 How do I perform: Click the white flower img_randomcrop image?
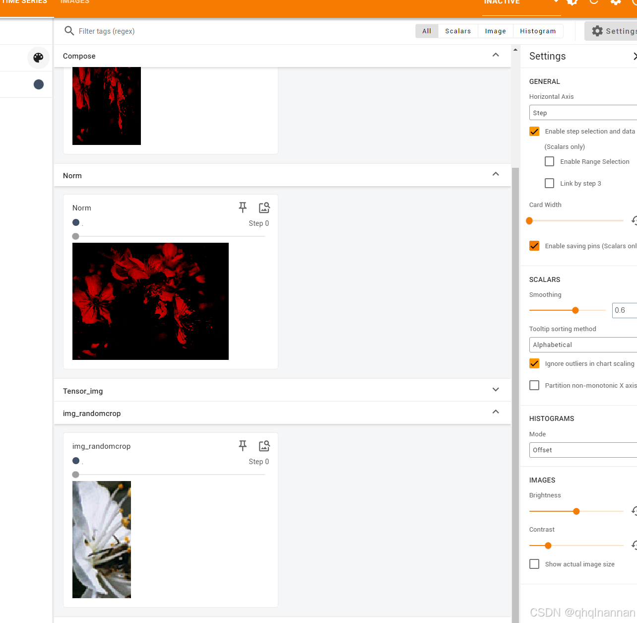click(102, 540)
